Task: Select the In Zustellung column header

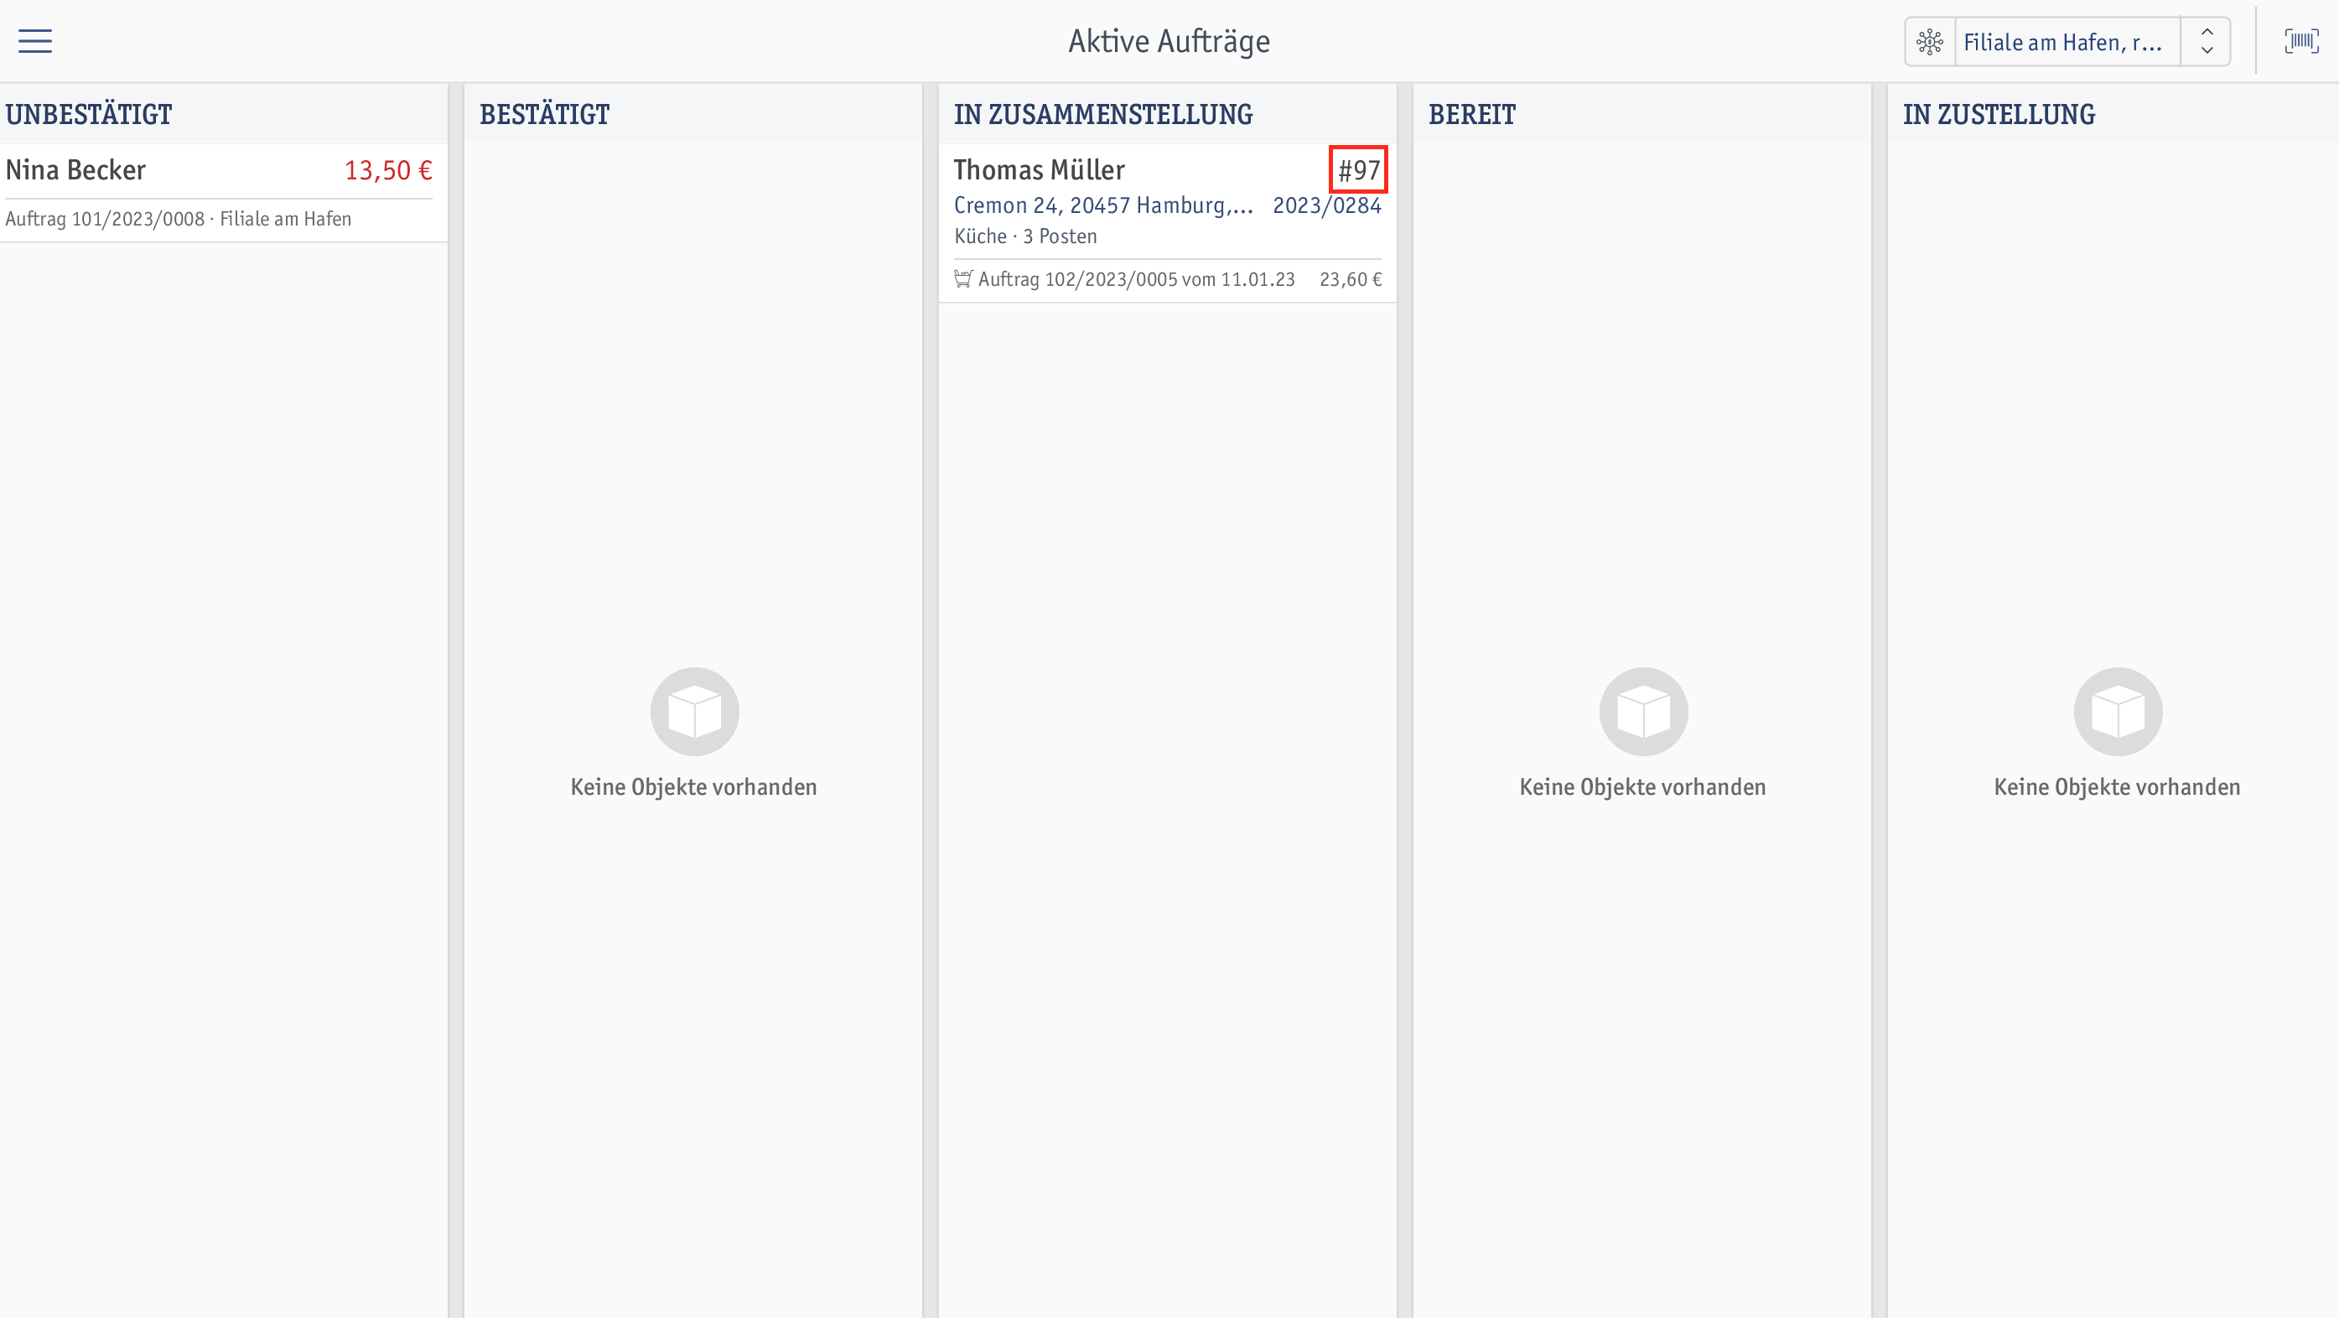Action: (1999, 115)
